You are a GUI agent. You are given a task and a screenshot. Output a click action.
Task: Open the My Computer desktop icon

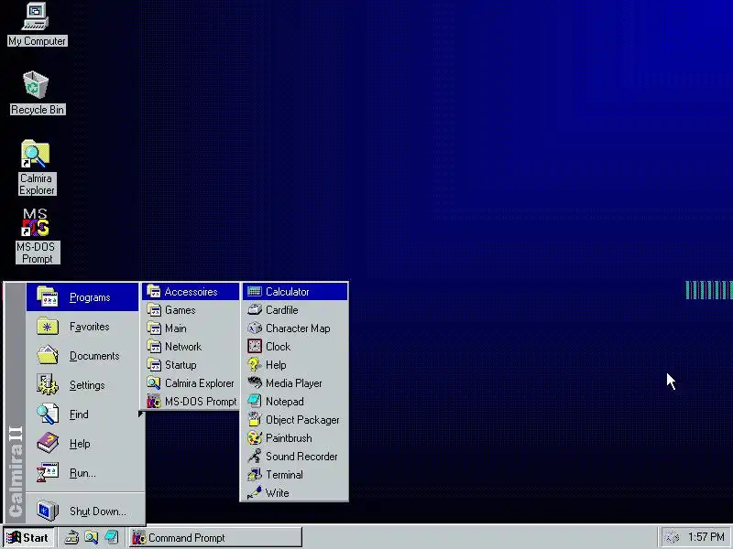click(x=37, y=25)
